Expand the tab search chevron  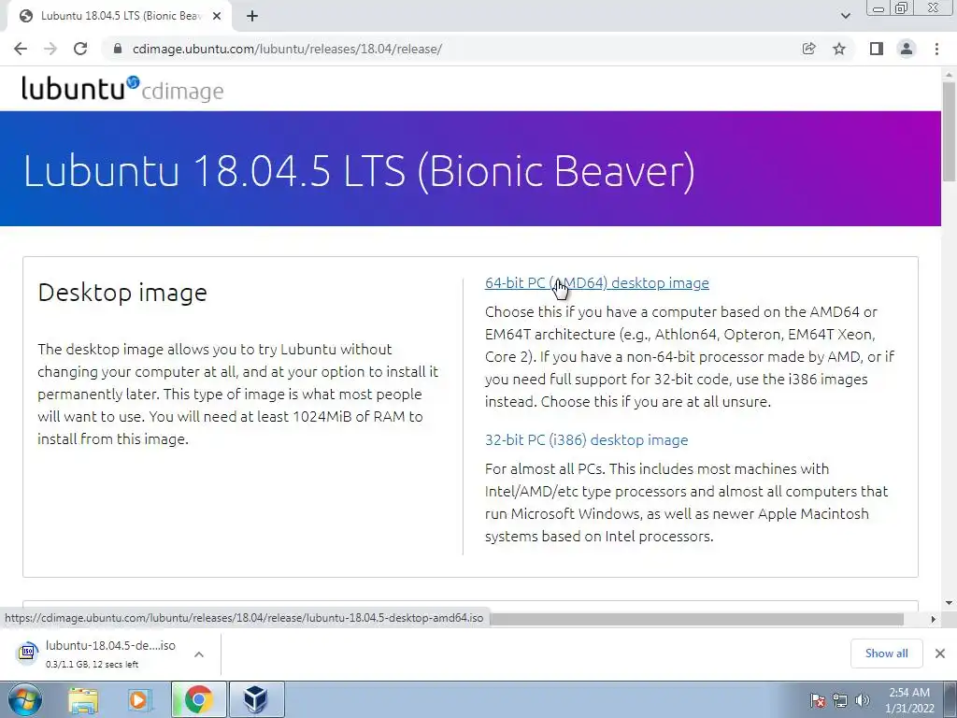click(845, 16)
